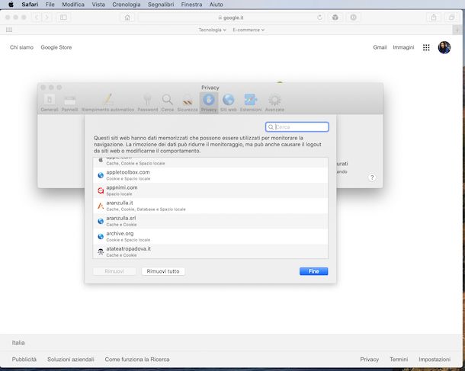The height and width of the screenshot is (371, 465).
Task: Click the Home toolbar icon
Action: click(127, 18)
